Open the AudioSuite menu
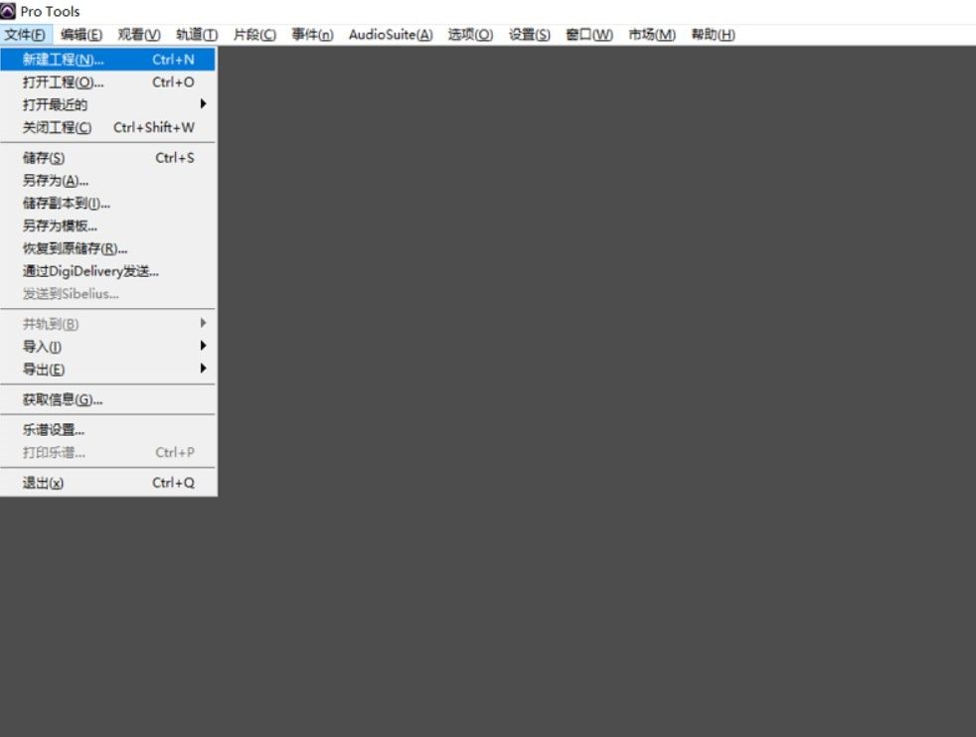Viewport: 976px width, 737px height. coord(390,35)
